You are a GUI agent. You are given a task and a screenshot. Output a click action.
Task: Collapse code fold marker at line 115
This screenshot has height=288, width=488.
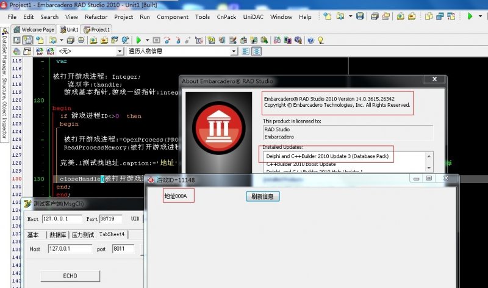(42, 61)
